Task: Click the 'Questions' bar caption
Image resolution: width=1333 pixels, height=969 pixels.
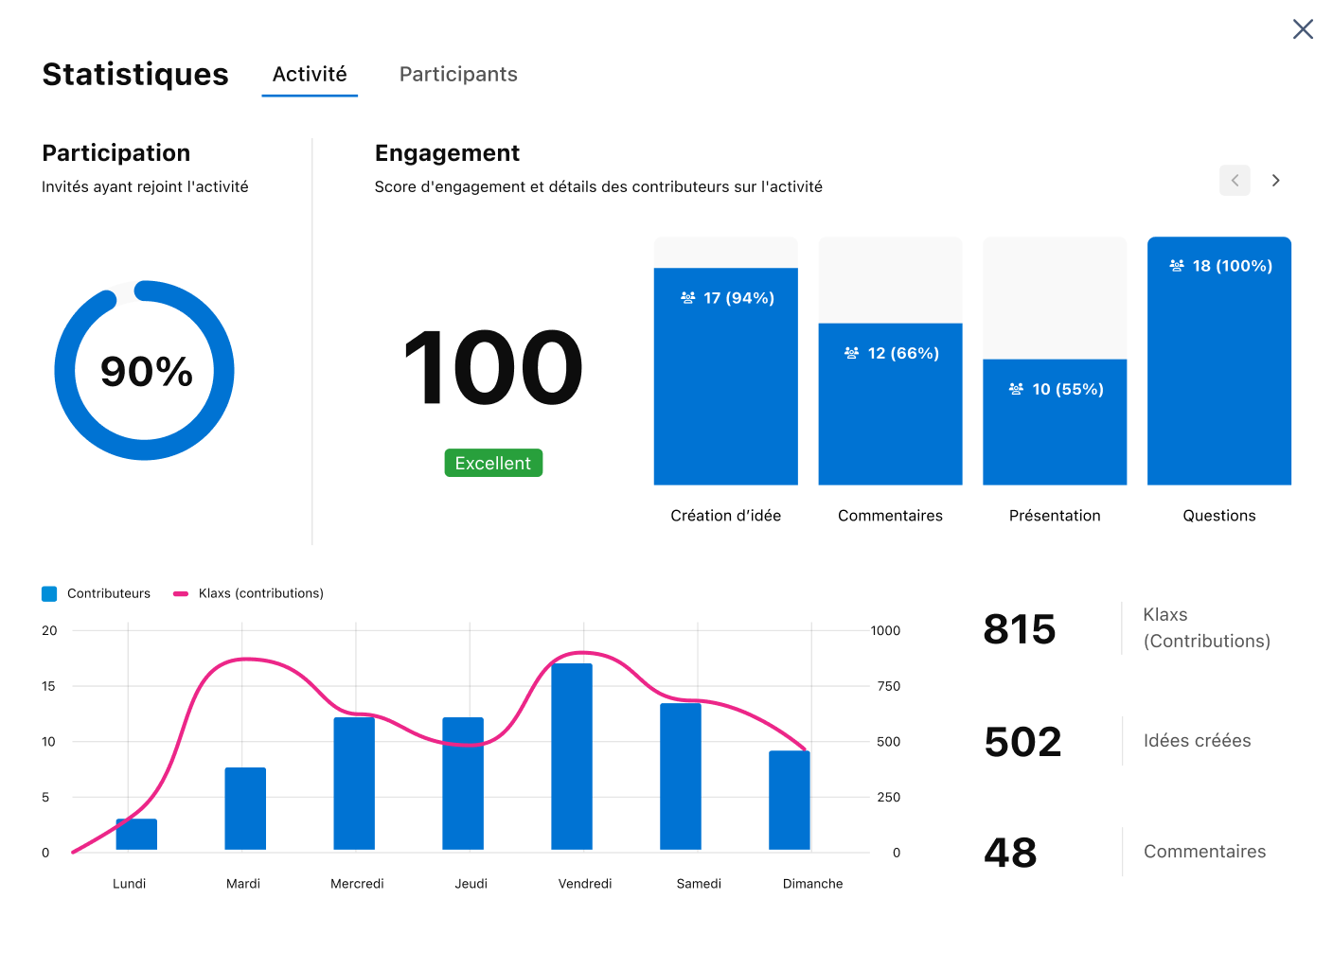Action: click(1219, 516)
